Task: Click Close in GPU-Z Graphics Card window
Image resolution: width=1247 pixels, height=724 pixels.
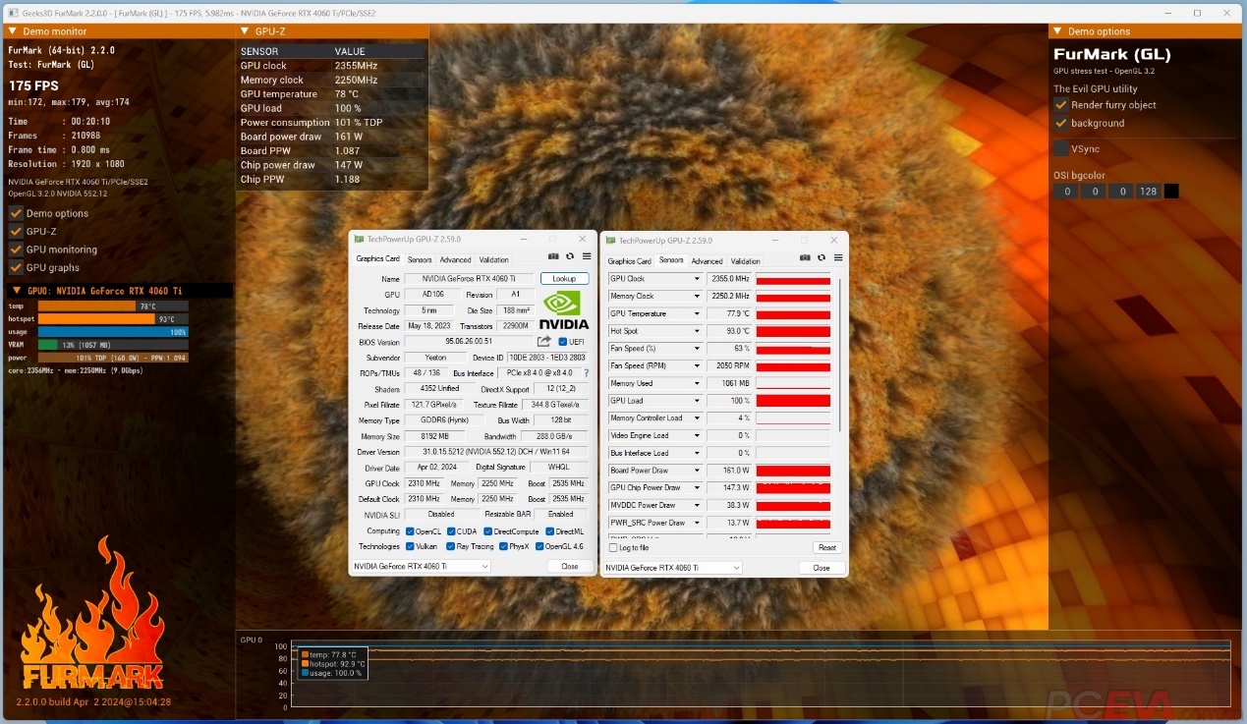Action: (x=570, y=567)
